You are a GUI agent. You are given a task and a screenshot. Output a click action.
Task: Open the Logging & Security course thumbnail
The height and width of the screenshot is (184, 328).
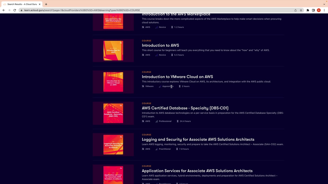(x=113, y=145)
